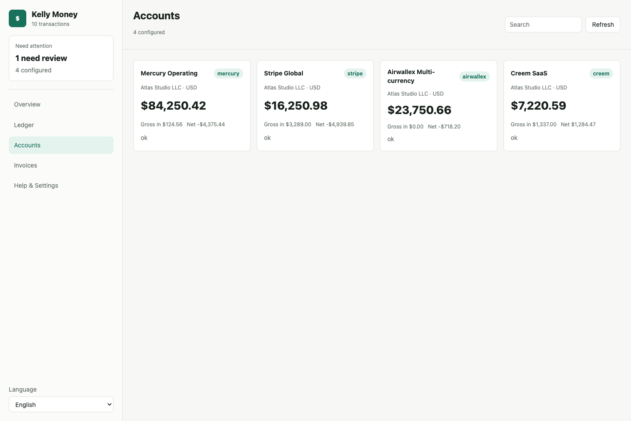The image size is (631, 421).
Task: Click Gross in $3,289.00 text
Action: pyautogui.click(x=287, y=125)
